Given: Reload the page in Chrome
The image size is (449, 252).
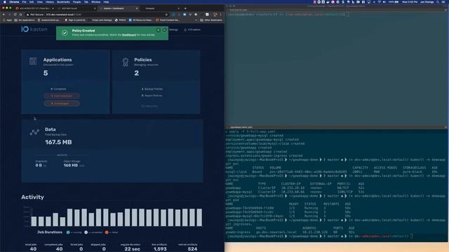Looking at the screenshot, I should coord(15,14).
